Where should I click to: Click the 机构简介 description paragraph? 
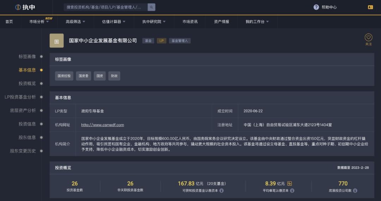(x=224, y=144)
